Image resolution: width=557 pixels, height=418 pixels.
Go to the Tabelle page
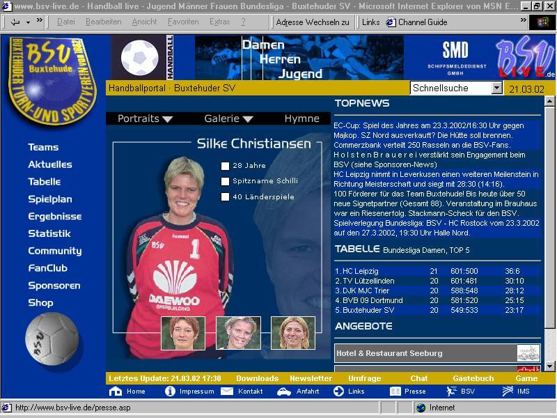tap(45, 182)
